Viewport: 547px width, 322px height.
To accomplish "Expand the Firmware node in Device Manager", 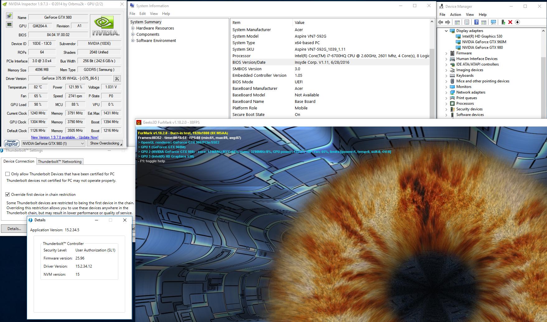I will pos(446,53).
